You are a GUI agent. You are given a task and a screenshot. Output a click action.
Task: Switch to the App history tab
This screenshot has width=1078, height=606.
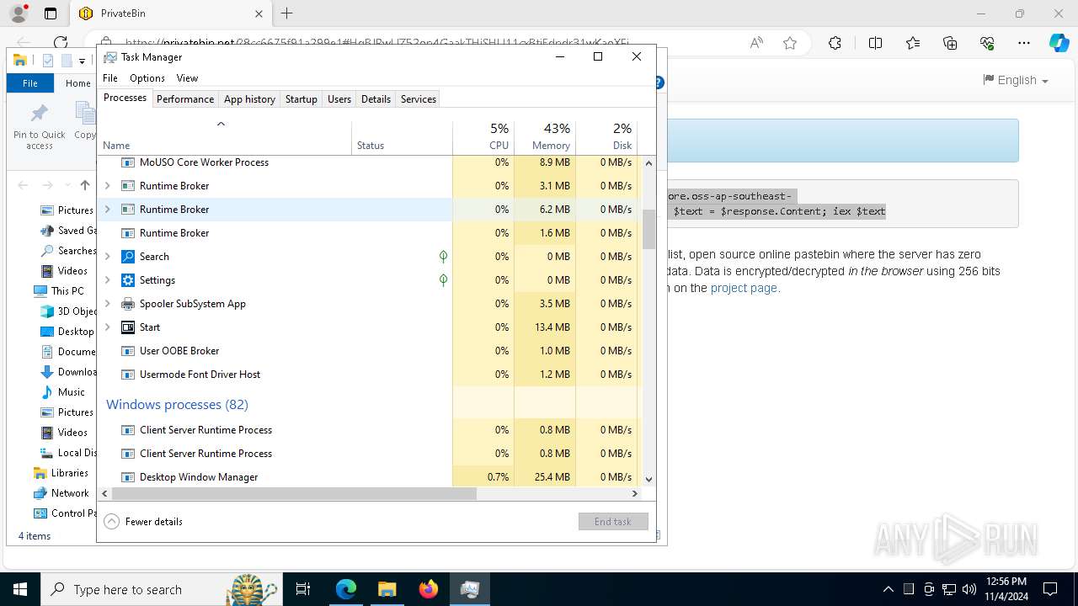click(x=249, y=99)
